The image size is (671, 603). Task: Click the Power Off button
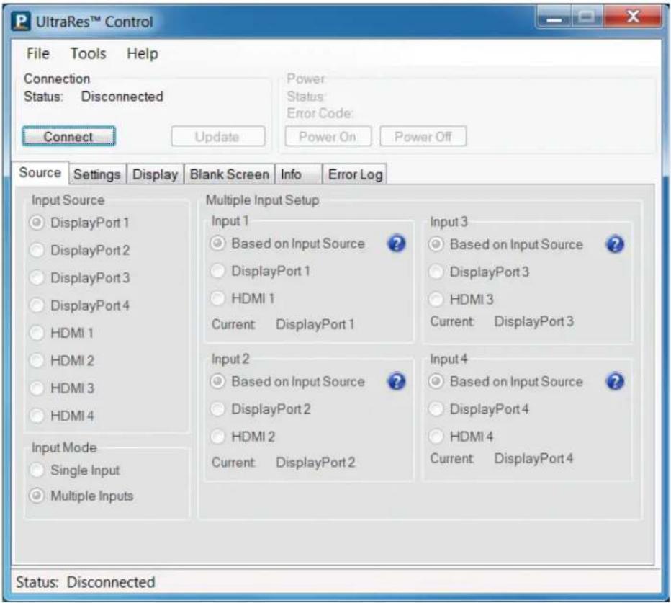[423, 137]
